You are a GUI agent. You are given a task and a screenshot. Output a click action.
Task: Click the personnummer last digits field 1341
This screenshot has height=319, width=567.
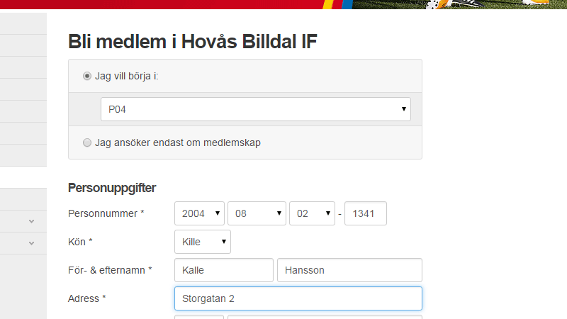(365, 213)
